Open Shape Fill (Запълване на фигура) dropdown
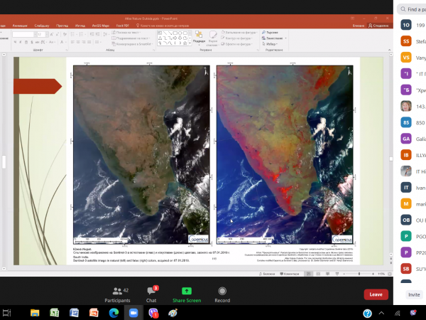This screenshot has height=320, width=426. click(x=239, y=33)
